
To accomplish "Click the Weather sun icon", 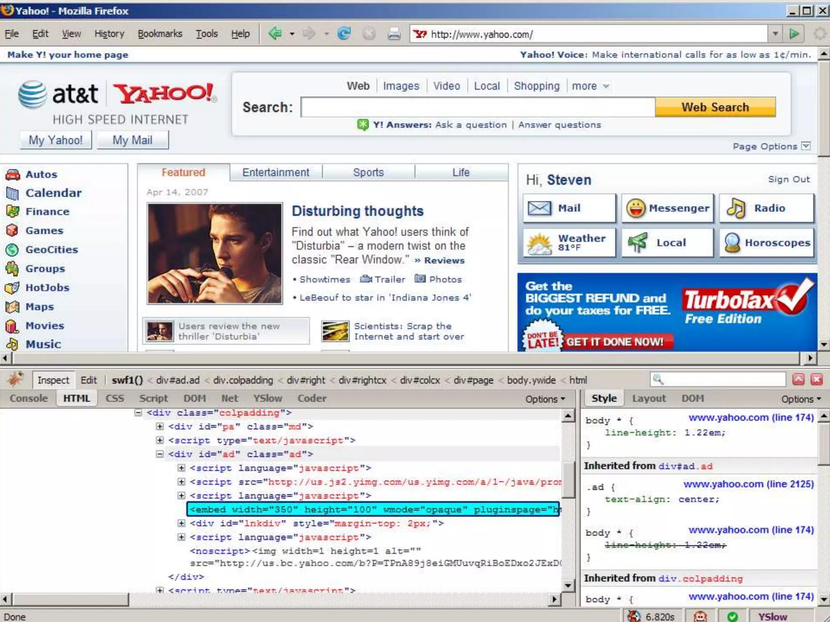I will (x=540, y=244).
